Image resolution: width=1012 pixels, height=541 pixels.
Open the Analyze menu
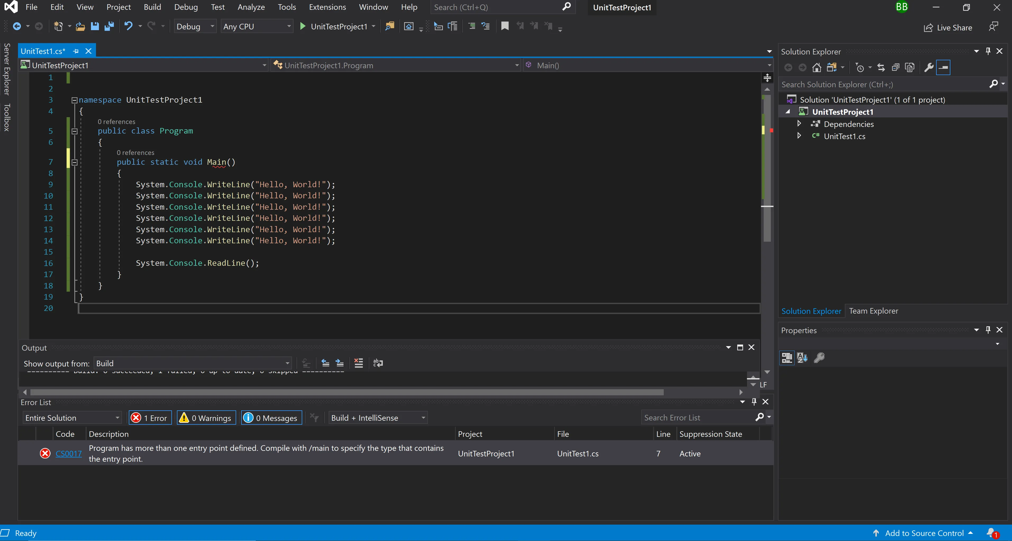(251, 7)
